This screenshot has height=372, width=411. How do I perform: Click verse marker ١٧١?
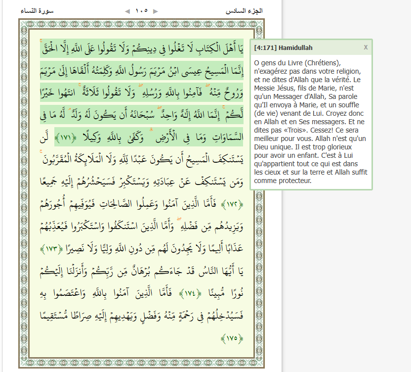click(66, 138)
